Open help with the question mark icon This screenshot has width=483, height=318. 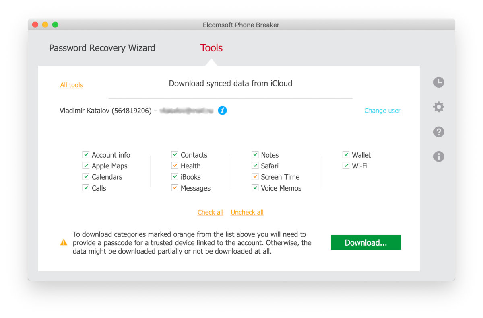[439, 132]
